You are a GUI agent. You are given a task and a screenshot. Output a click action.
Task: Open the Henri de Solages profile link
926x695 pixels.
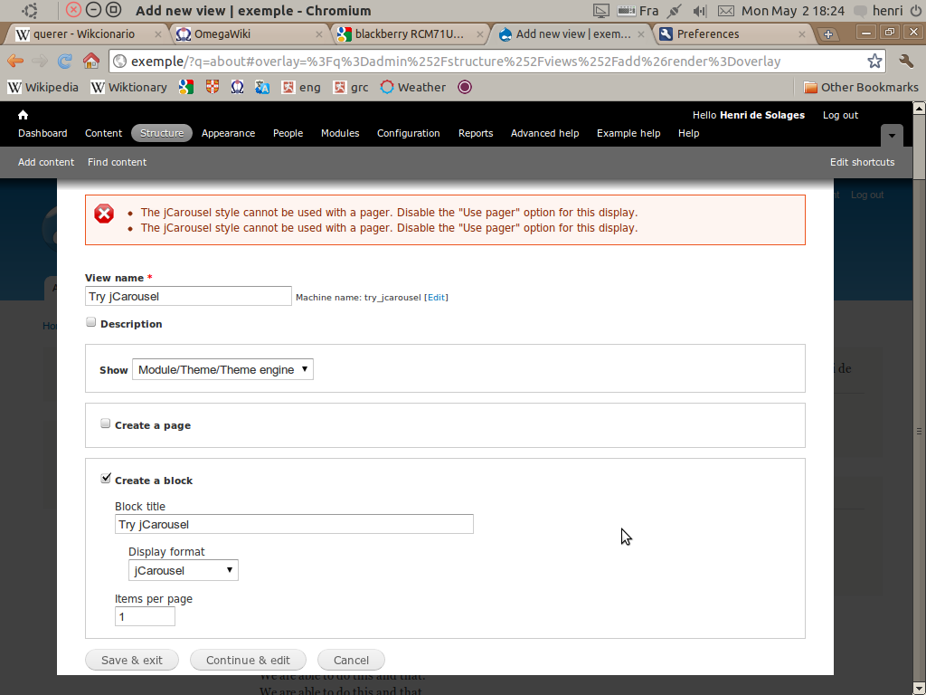(762, 115)
